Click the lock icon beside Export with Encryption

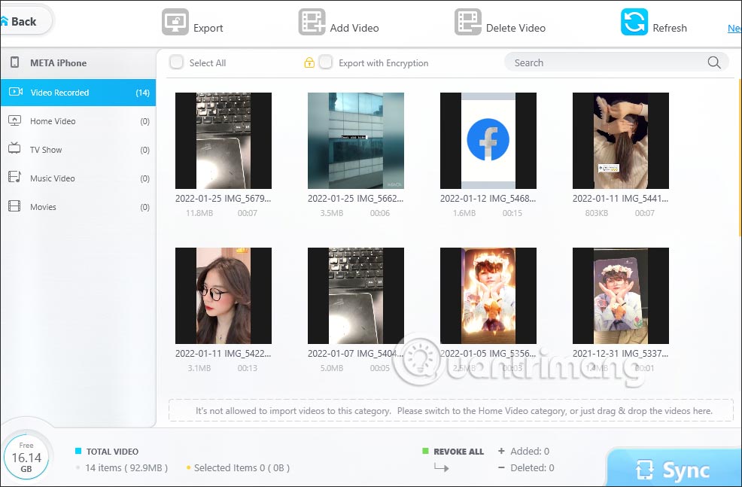point(309,62)
